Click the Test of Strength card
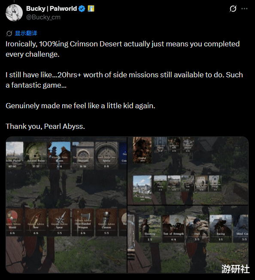This screenshot has height=280, width=255. tap(173, 229)
